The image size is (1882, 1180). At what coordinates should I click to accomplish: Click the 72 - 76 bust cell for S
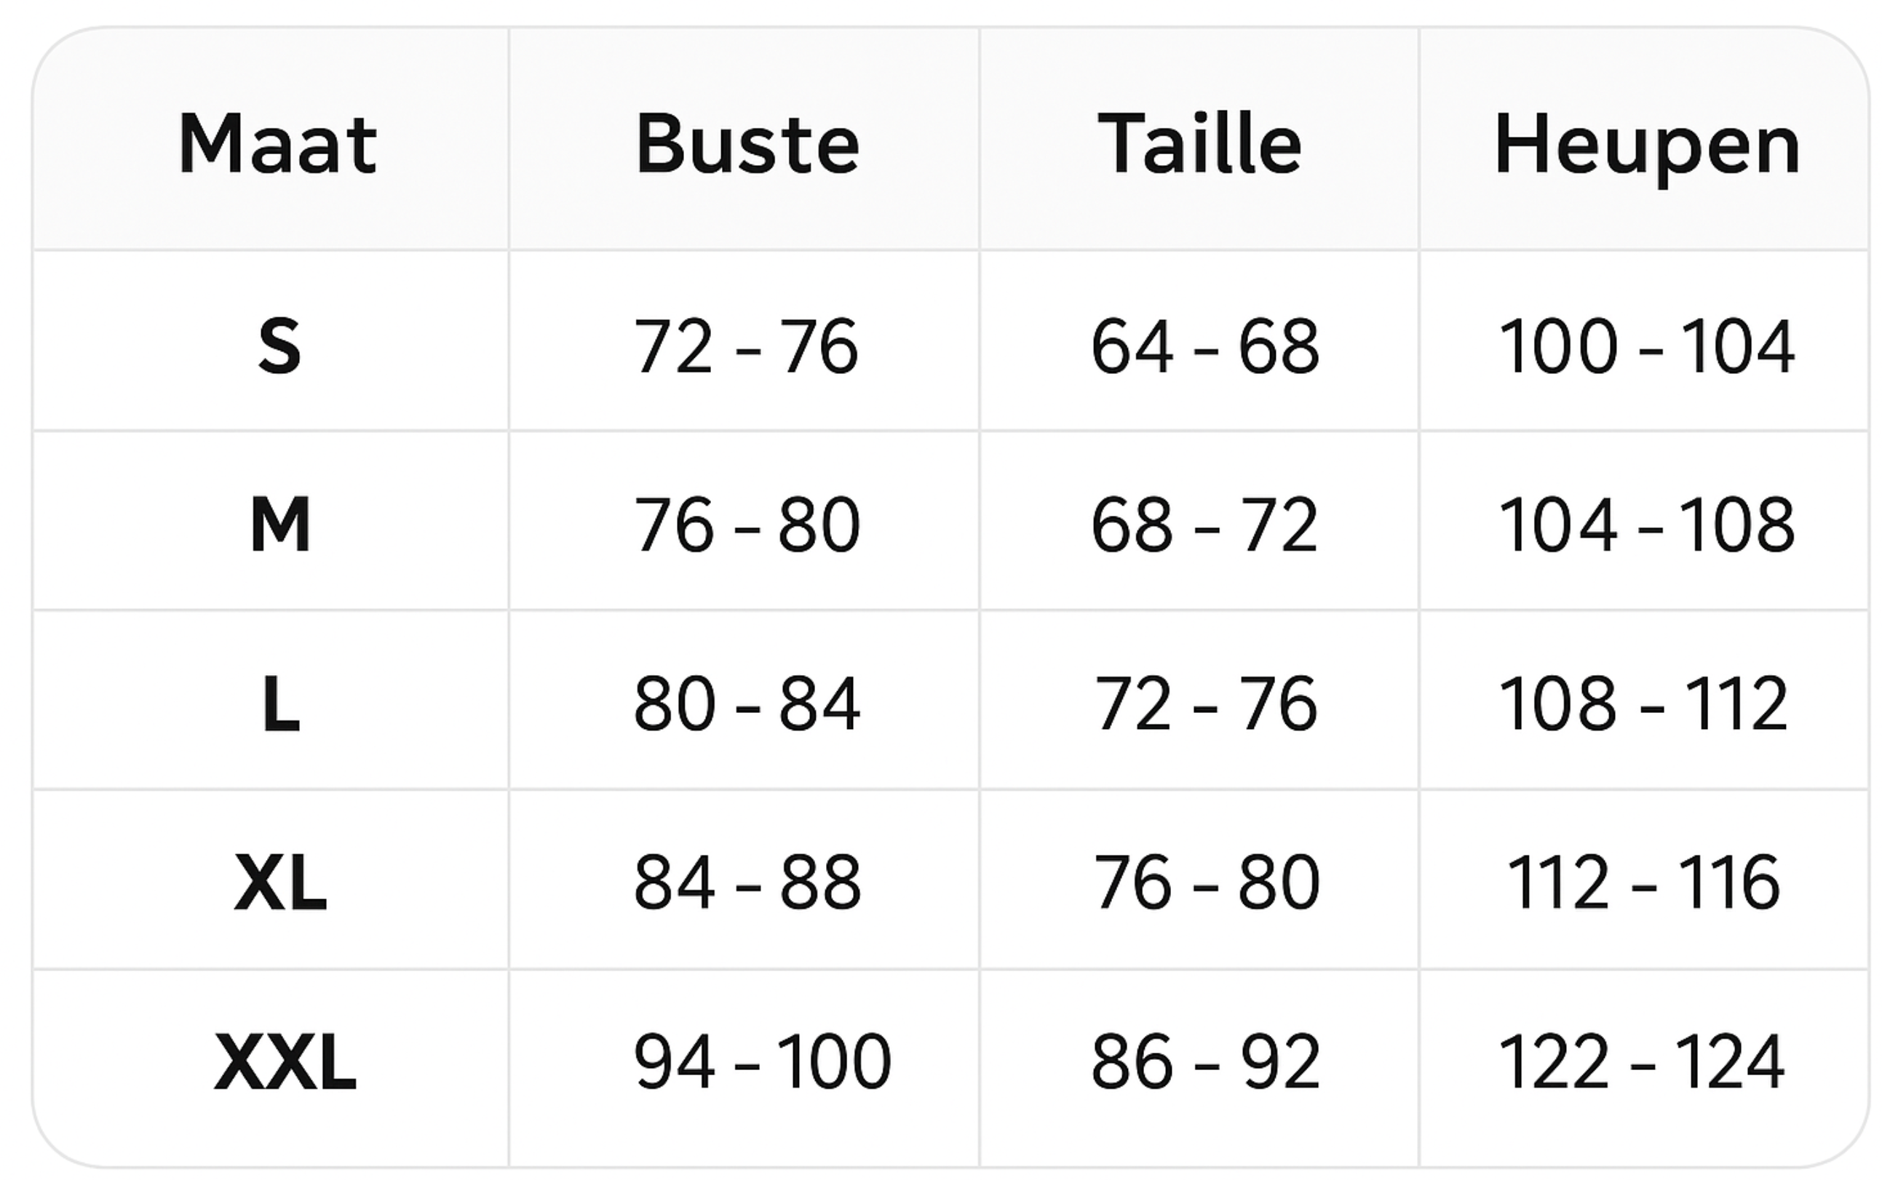click(746, 346)
